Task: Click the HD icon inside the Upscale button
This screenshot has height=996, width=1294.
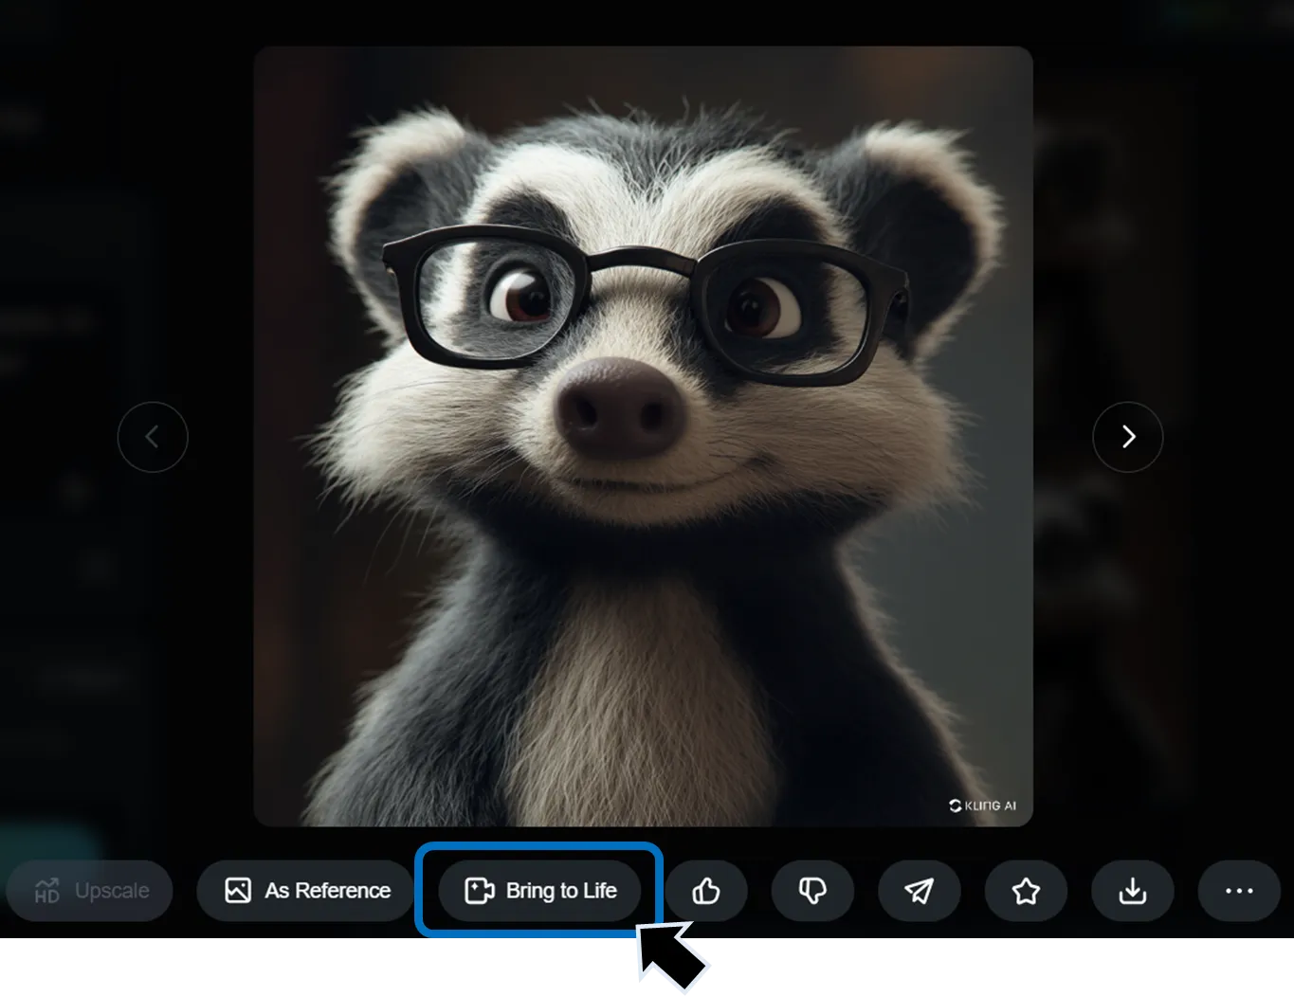Action: pyautogui.click(x=46, y=891)
